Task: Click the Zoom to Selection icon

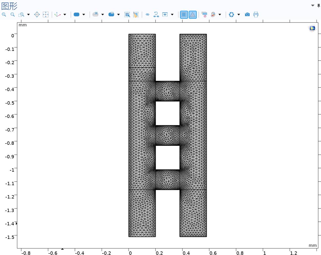Action: (46, 15)
